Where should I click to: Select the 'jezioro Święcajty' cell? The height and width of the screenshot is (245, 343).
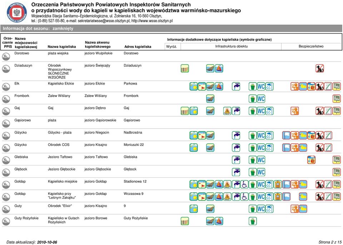[97, 66]
